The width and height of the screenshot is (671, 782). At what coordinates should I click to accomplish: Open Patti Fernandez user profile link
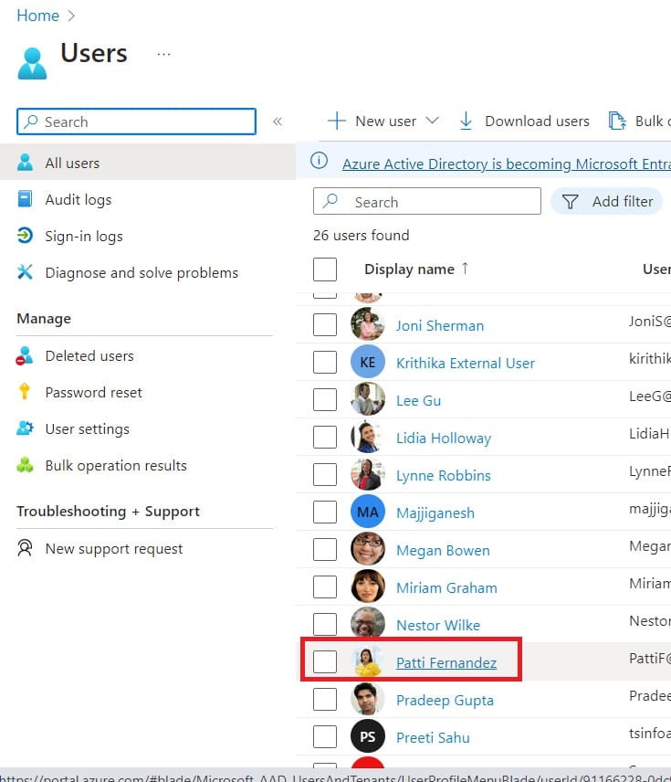[x=446, y=662]
